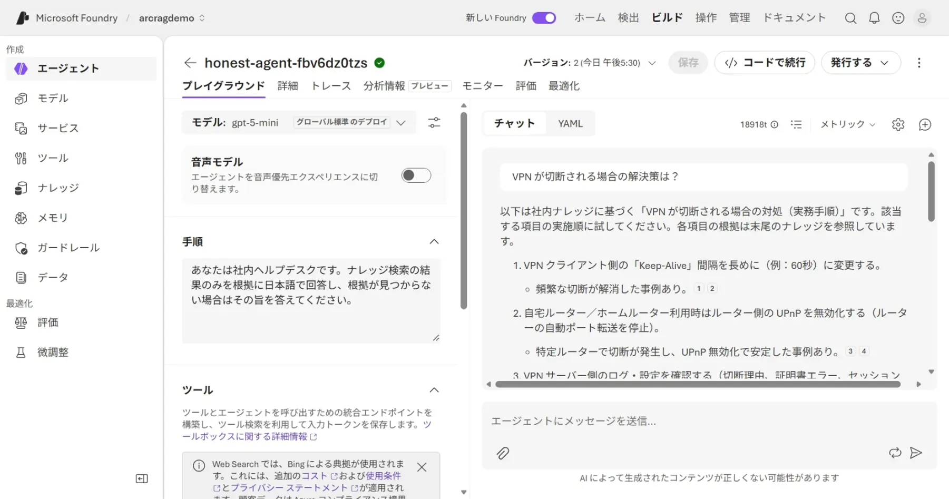Open the gpt-5-mini model dropdown
Viewport: 949px width, 499px height.
click(x=299, y=122)
